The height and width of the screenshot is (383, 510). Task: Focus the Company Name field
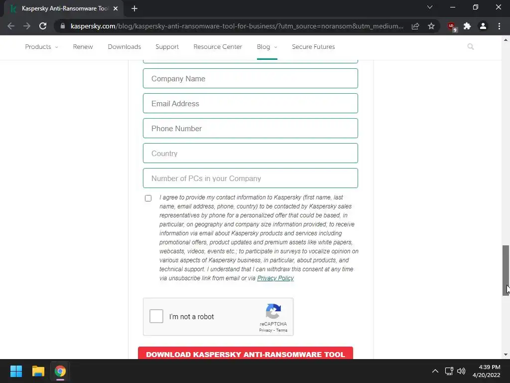[251, 78]
